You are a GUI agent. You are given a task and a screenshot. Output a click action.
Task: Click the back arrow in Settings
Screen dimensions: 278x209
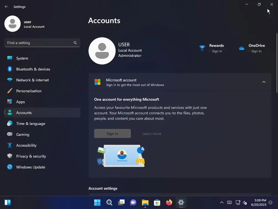pos(7,7)
